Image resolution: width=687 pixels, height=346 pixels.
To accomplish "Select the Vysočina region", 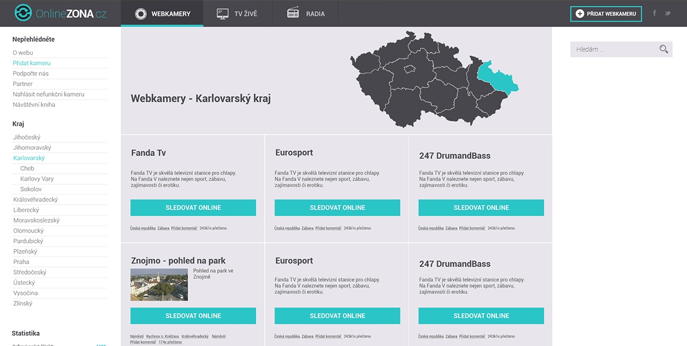I will tap(26, 293).
